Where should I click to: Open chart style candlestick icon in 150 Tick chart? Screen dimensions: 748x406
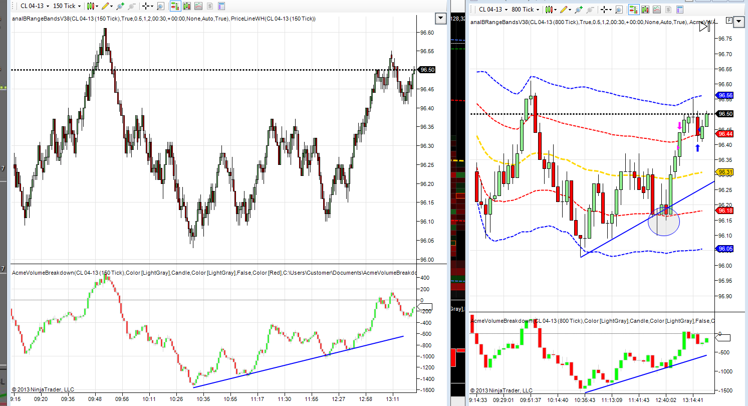[90, 6]
